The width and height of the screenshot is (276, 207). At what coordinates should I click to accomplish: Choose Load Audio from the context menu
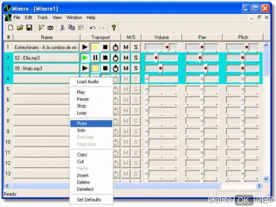coord(91,82)
